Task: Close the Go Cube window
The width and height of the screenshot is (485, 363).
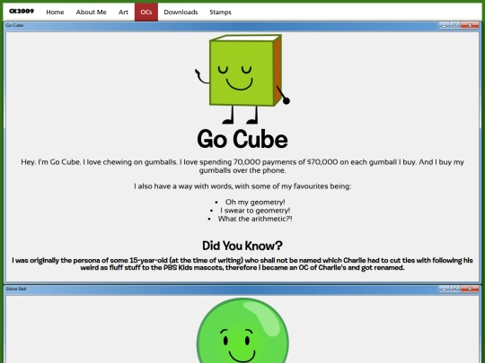Action: pyautogui.click(x=470, y=25)
